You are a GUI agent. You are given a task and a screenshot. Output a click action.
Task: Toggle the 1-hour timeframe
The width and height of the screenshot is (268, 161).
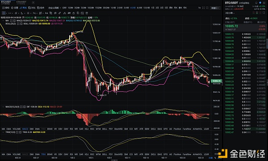[x=113, y=8]
